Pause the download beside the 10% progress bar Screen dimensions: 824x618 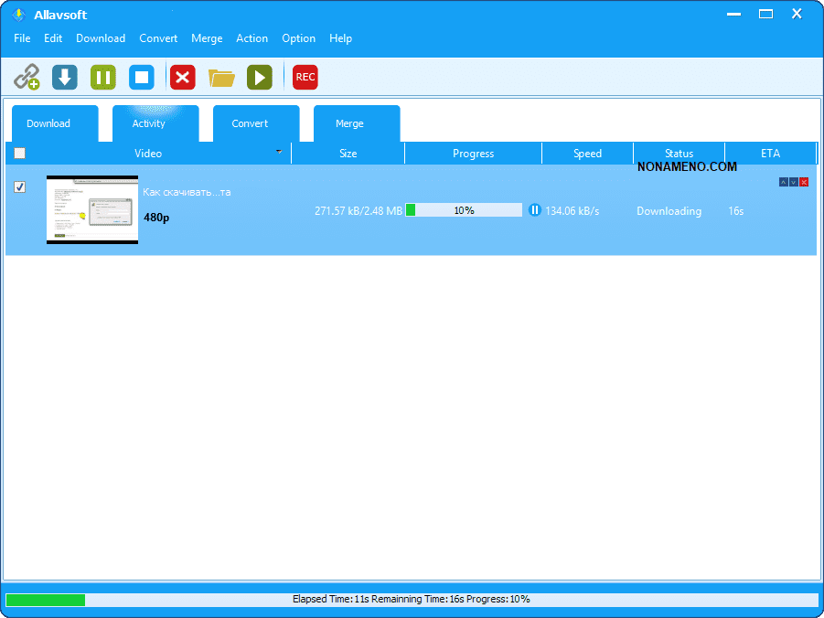[535, 210]
